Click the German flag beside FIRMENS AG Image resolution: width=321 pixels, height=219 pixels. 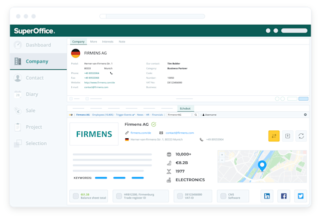point(76,53)
